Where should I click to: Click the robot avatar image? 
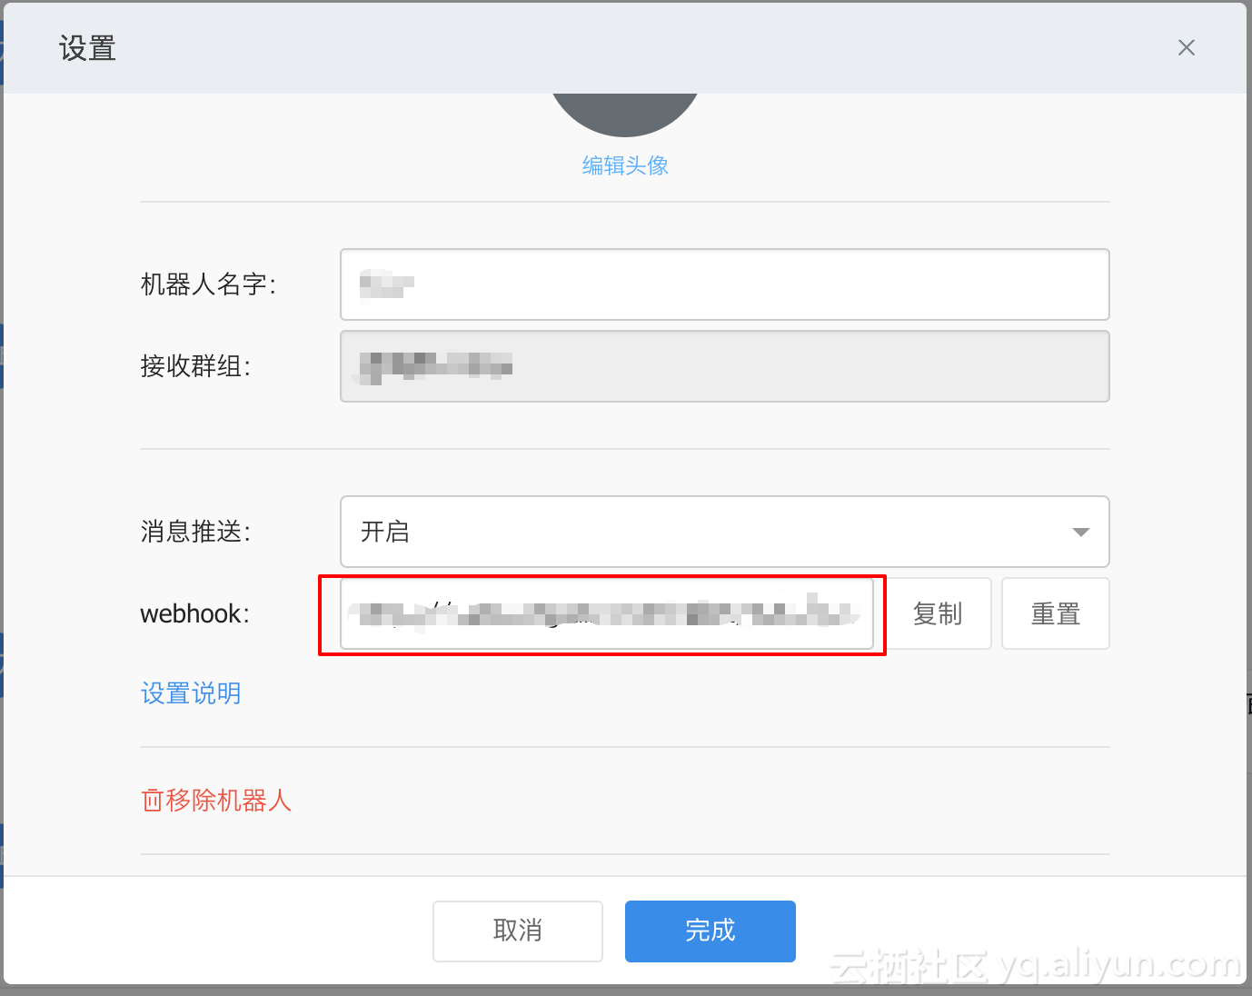click(625, 114)
